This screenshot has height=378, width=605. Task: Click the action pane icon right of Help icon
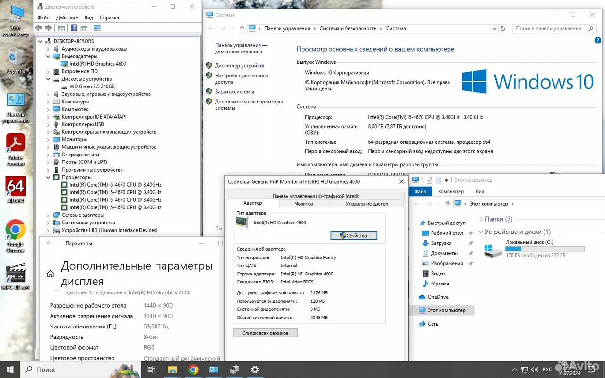pyautogui.click(x=84, y=28)
